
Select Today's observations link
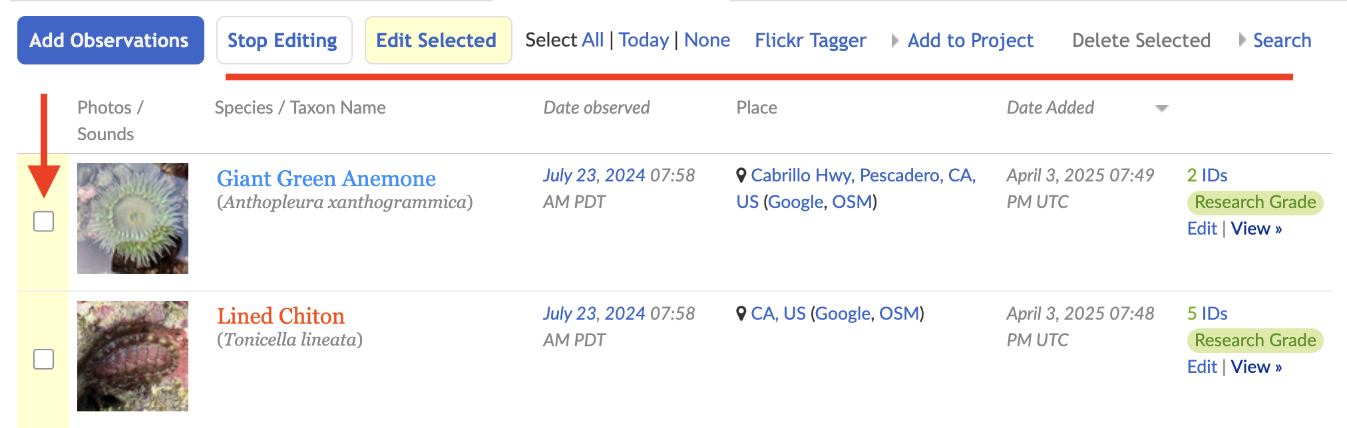644,40
